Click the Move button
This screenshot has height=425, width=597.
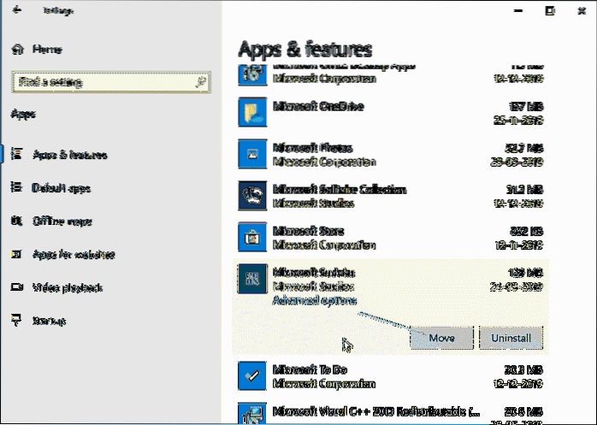point(441,338)
